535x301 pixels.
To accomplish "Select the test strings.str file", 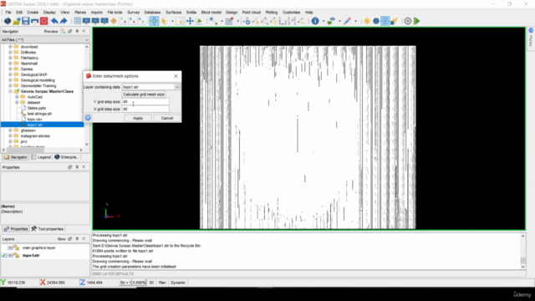I will pyautogui.click(x=39, y=114).
